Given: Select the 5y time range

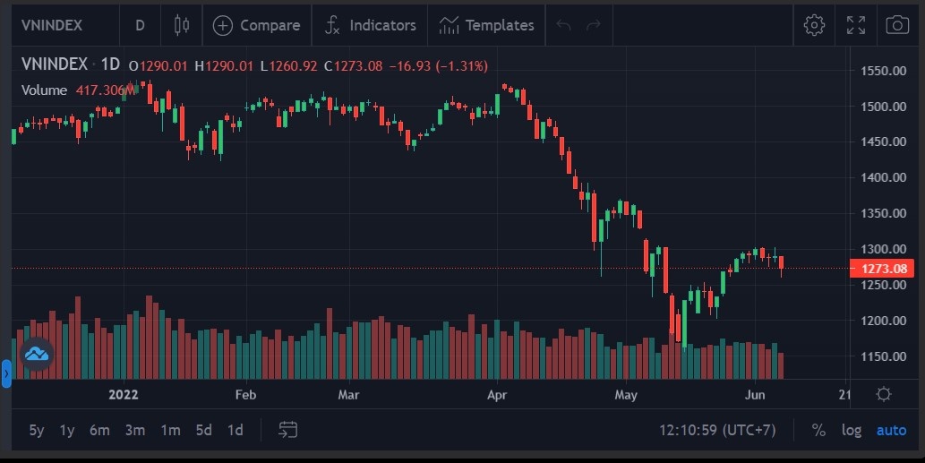Looking at the screenshot, I should (x=37, y=430).
